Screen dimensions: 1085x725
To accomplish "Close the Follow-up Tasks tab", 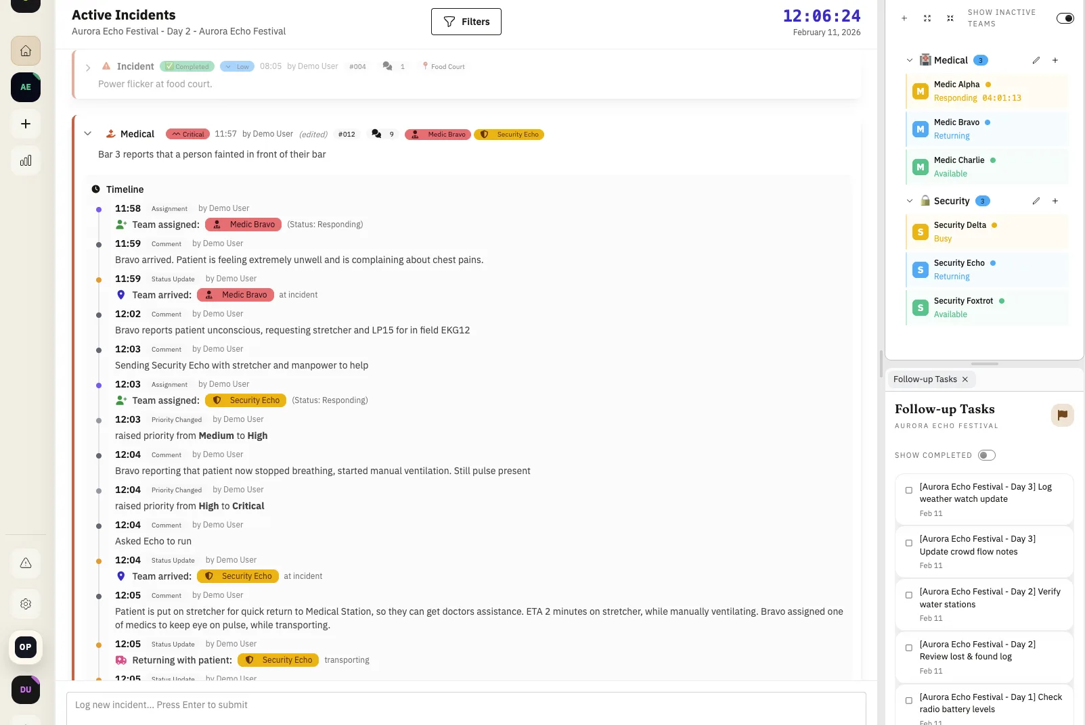I will [x=965, y=379].
